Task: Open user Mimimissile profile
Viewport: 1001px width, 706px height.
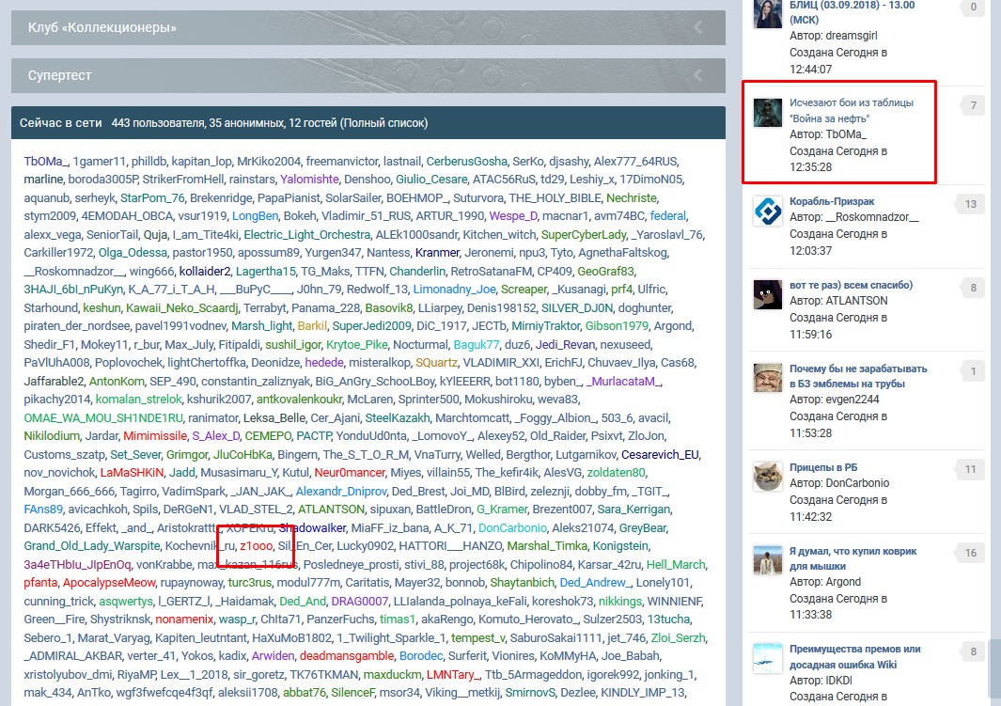Action: pyautogui.click(x=155, y=436)
